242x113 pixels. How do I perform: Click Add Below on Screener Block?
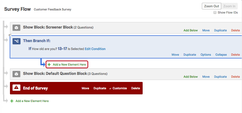pyautogui.click(x=190, y=30)
